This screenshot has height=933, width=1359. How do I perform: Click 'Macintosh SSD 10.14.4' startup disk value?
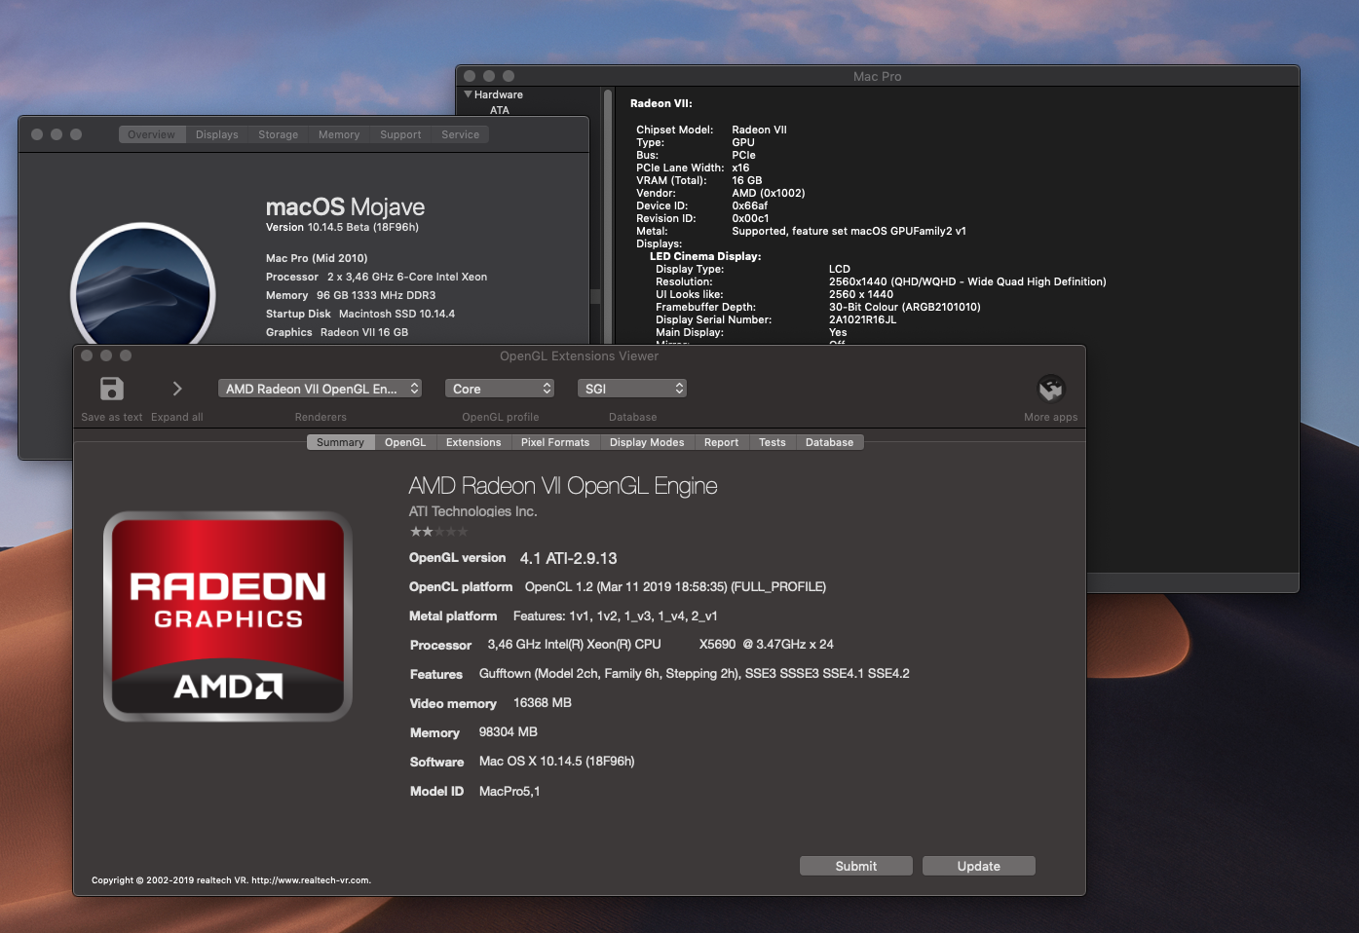[x=396, y=314]
